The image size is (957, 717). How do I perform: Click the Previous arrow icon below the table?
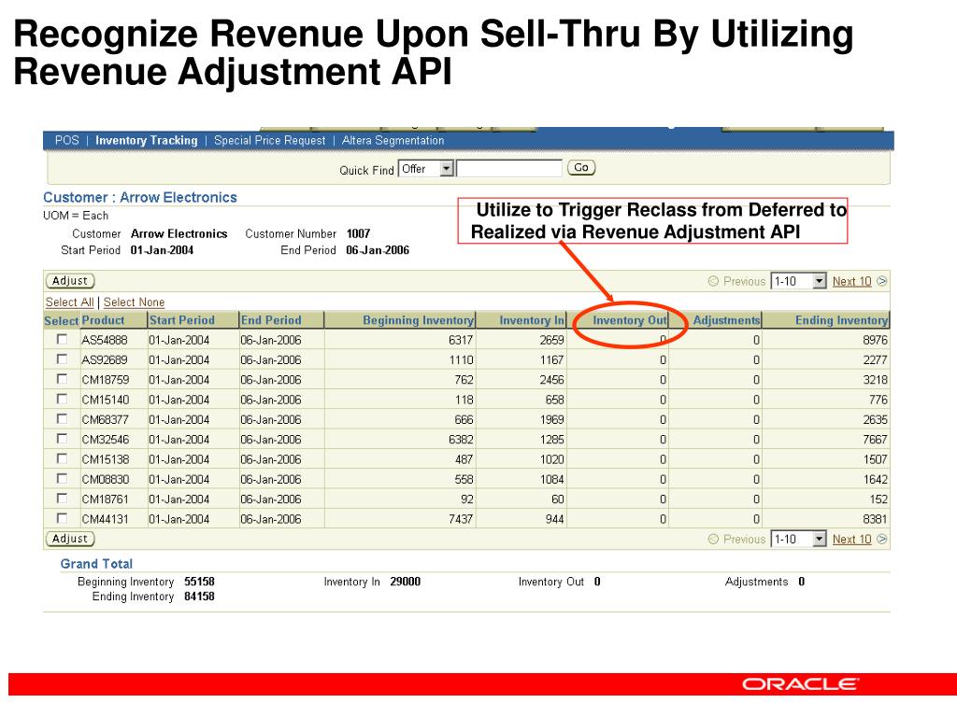pyautogui.click(x=713, y=539)
